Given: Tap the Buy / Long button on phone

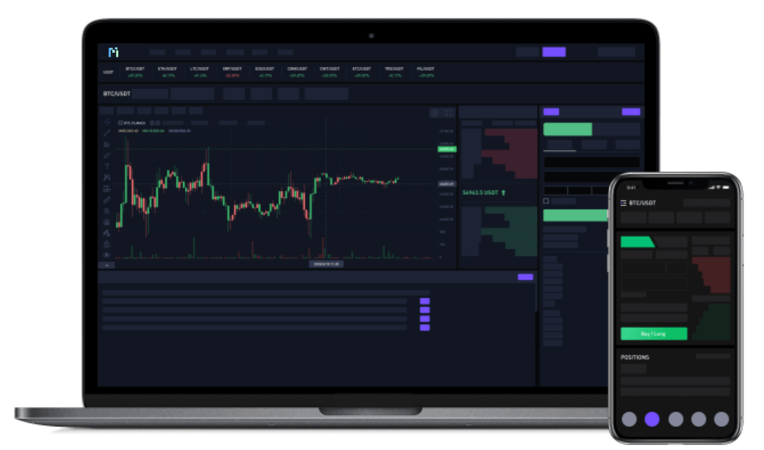Looking at the screenshot, I should click(653, 334).
